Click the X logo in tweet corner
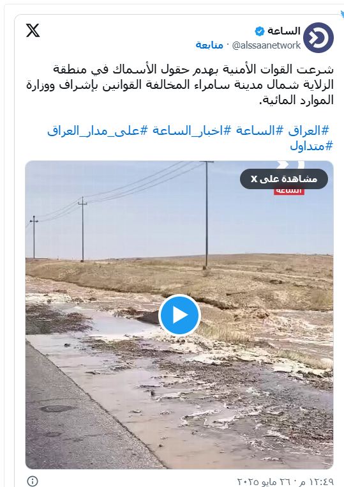 coord(33,31)
